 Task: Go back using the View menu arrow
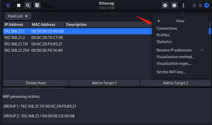pos(159,21)
